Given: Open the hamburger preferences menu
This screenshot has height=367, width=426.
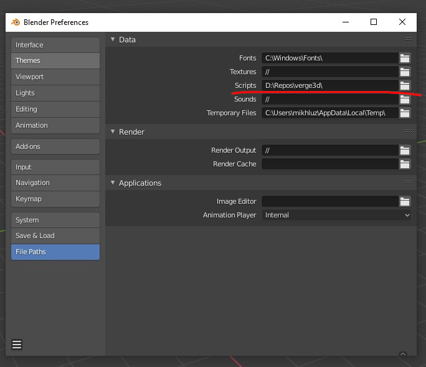Looking at the screenshot, I should (17, 345).
